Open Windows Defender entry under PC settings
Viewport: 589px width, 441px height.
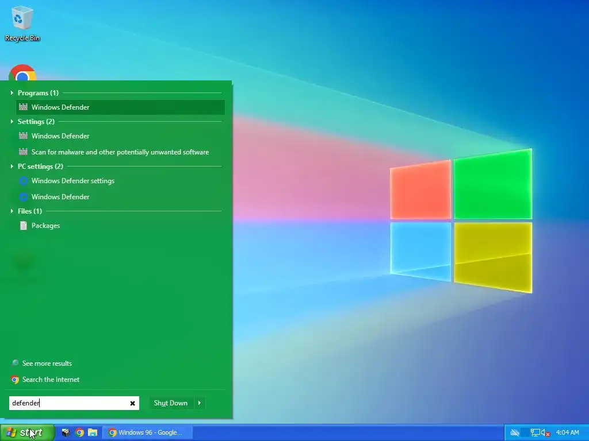point(120,197)
